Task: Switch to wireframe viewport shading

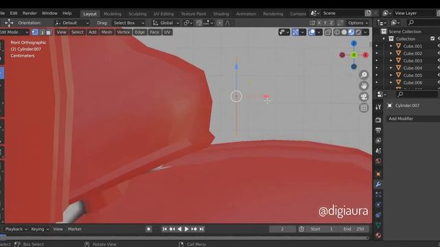Action: [x=337, y=32]
